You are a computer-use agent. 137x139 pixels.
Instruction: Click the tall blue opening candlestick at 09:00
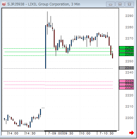[45, 47]
